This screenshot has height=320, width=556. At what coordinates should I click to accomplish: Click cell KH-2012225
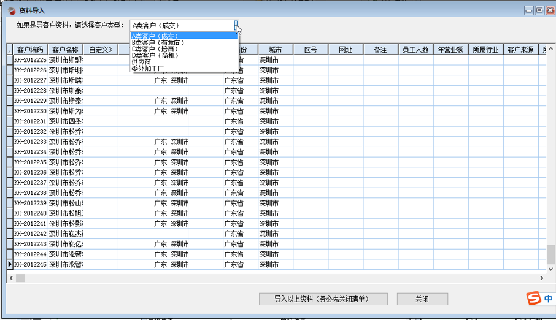click(31, 60)
